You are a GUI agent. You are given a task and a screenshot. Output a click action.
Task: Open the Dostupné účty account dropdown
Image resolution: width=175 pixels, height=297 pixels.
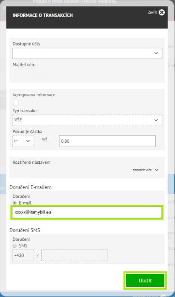click(x=87, y=53)
